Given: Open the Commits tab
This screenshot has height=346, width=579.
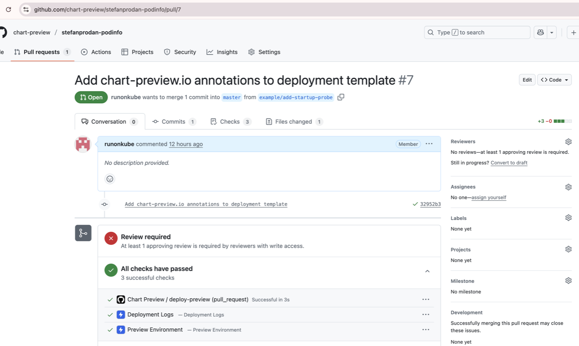Looking at the screenshot, I should tap(174, 122).
